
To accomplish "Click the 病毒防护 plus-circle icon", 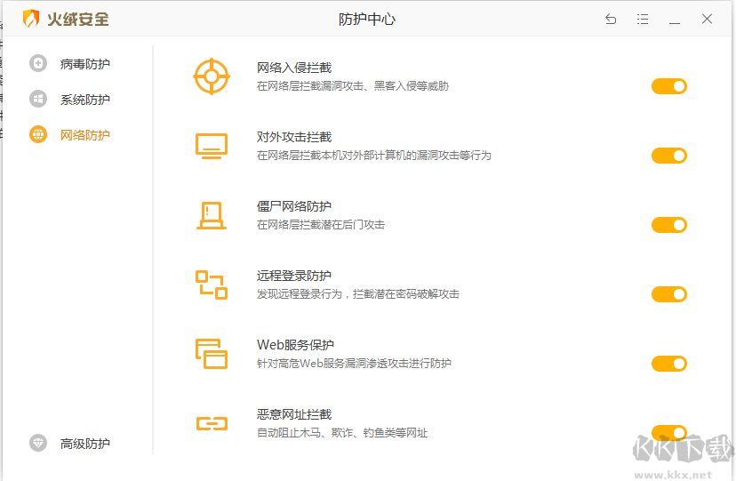I will point(38,63).
